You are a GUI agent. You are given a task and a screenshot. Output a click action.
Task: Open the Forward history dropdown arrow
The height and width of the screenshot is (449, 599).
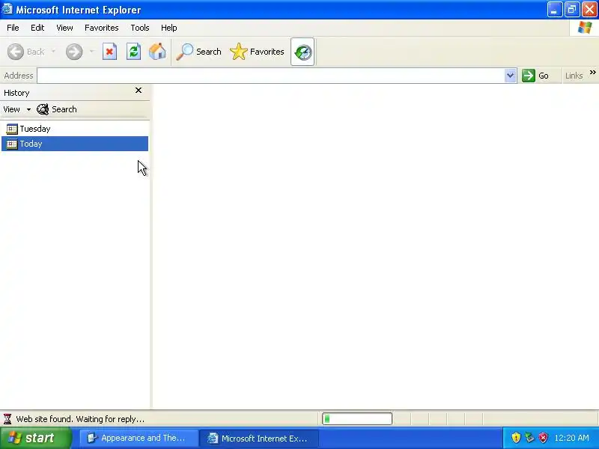91,52
